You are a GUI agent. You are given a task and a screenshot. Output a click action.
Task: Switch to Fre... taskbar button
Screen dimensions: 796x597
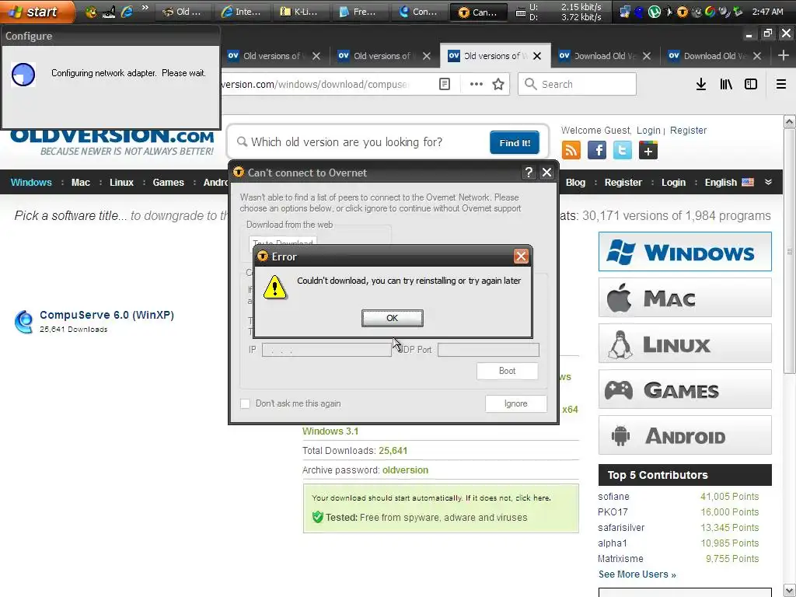(x=361, y=12)
